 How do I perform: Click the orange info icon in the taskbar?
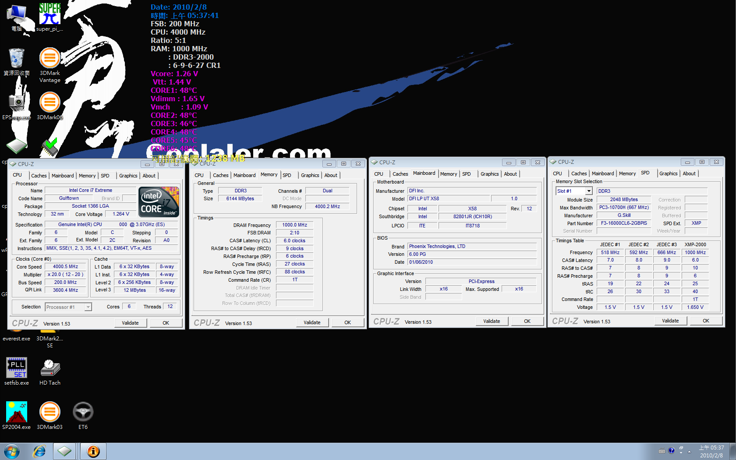click(93, 451)
